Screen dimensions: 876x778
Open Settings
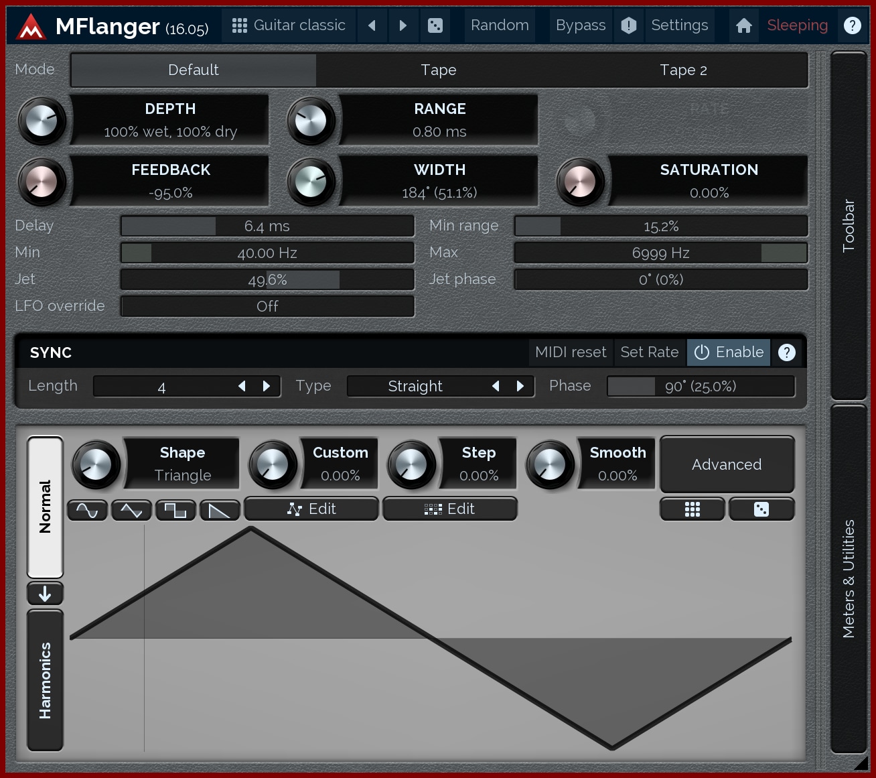pyautogui.click(x=680, y=25)
